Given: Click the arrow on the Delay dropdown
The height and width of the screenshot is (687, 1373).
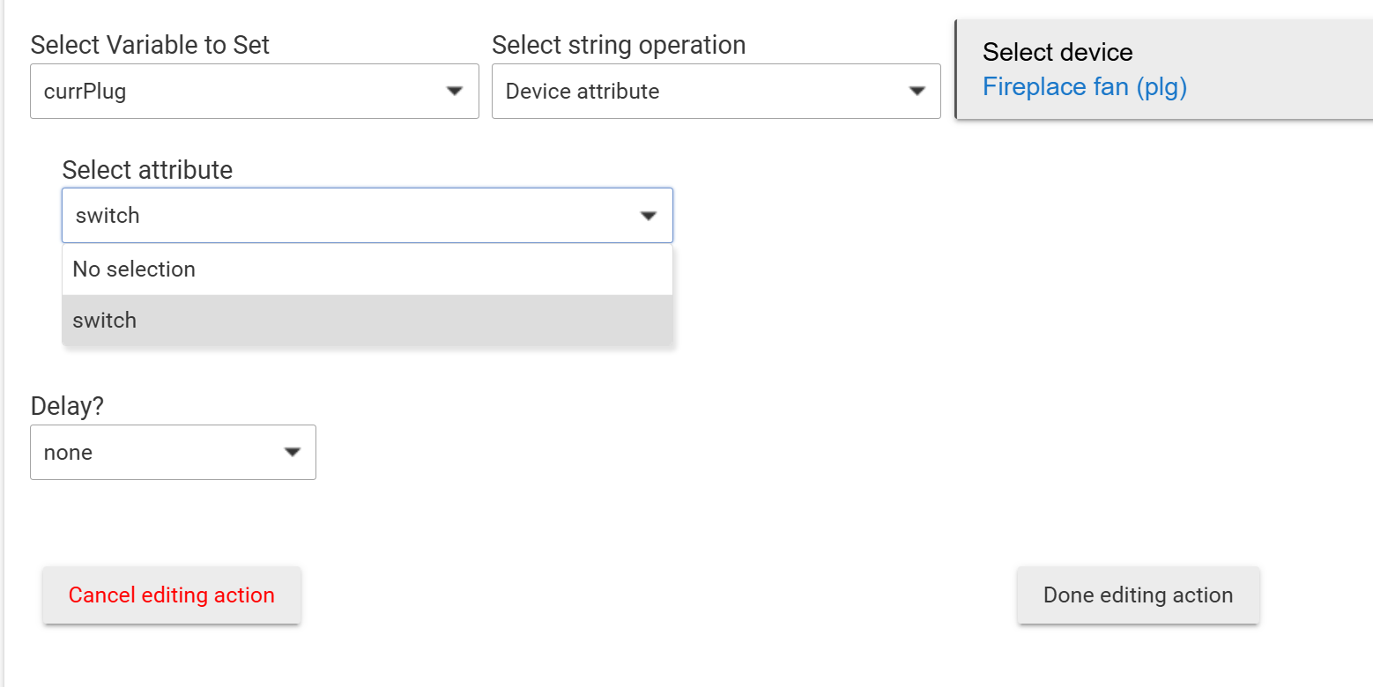Looking at the screenshot, I should pyautogui.click(x=293, y=452).
